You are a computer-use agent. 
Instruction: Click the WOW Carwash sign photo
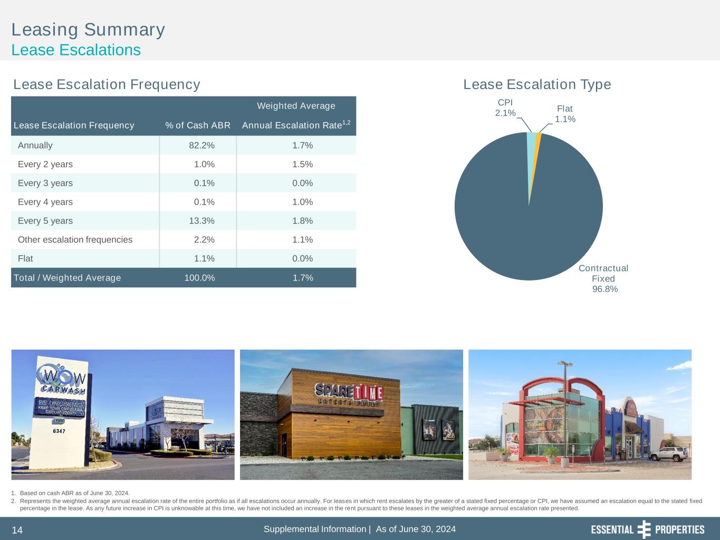123,414
